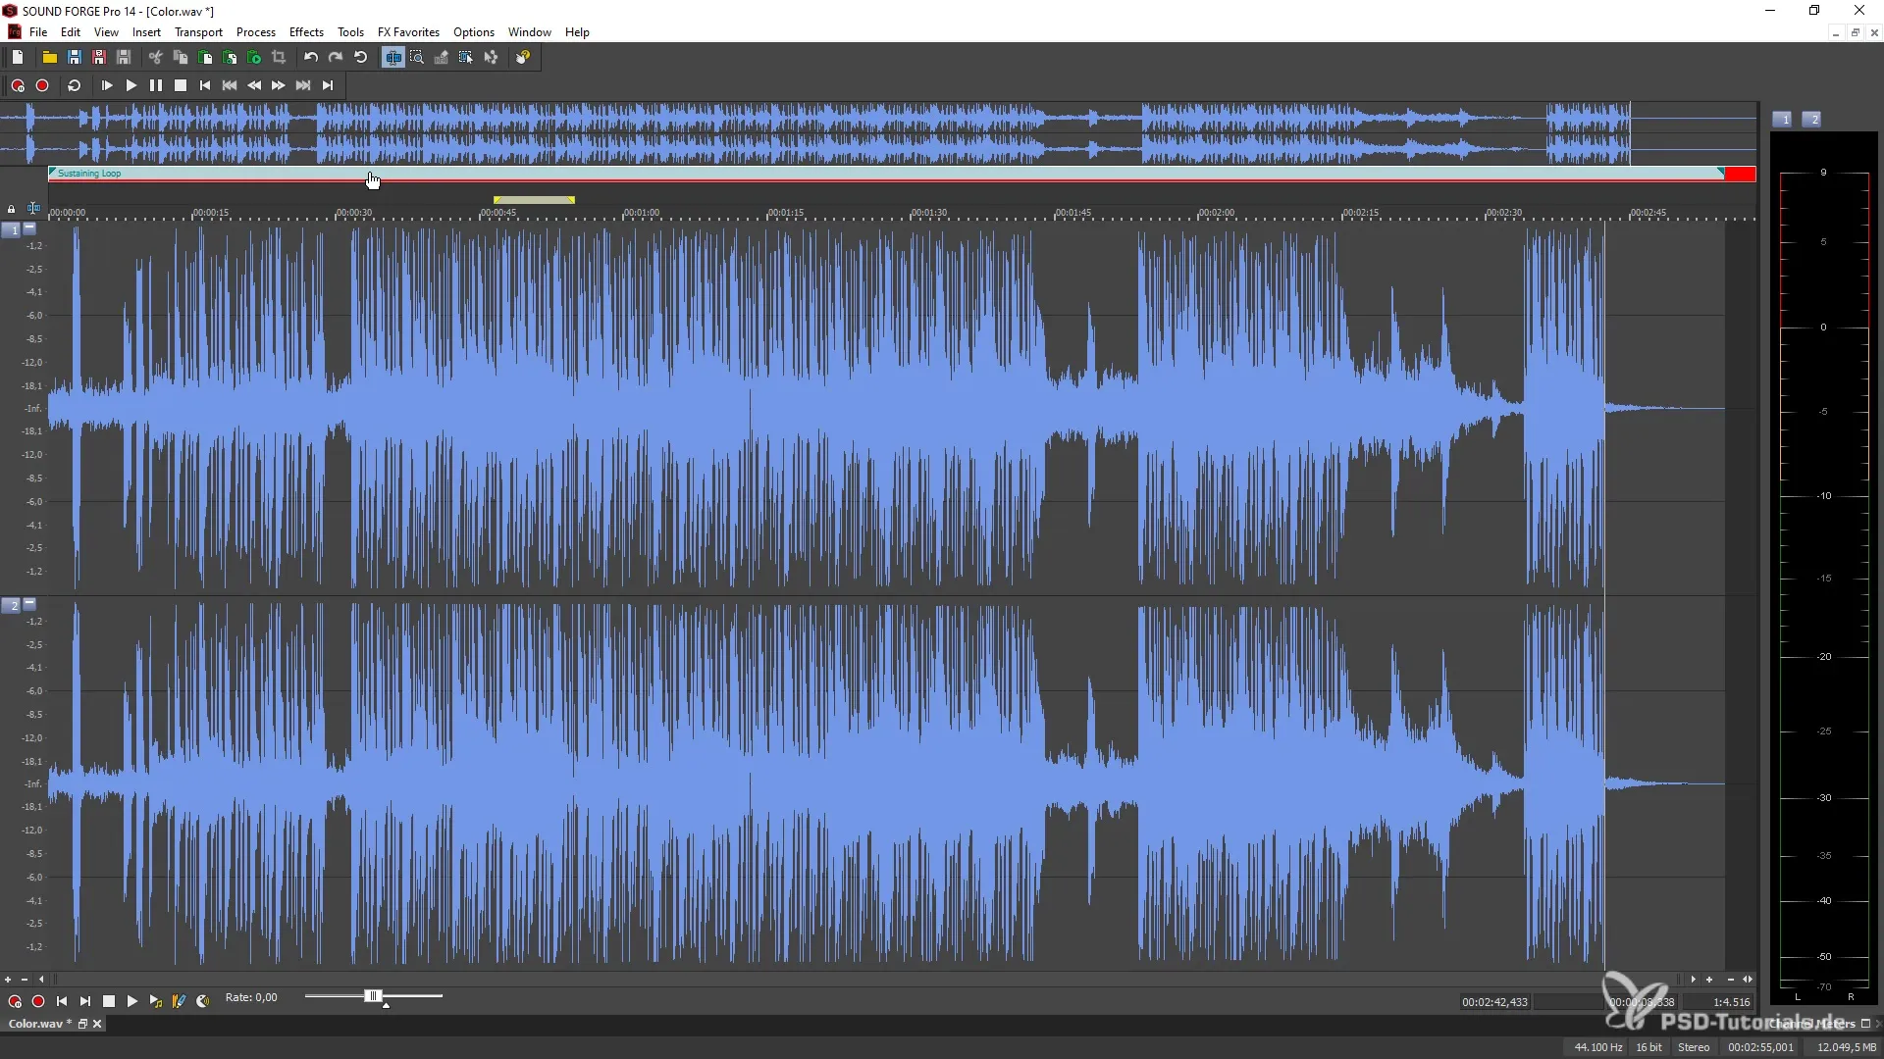The height and width of the screenshot is (1059, 1884).
Task: Toggle Loop Playback in the top transport bar
Action: click(74, 85)
